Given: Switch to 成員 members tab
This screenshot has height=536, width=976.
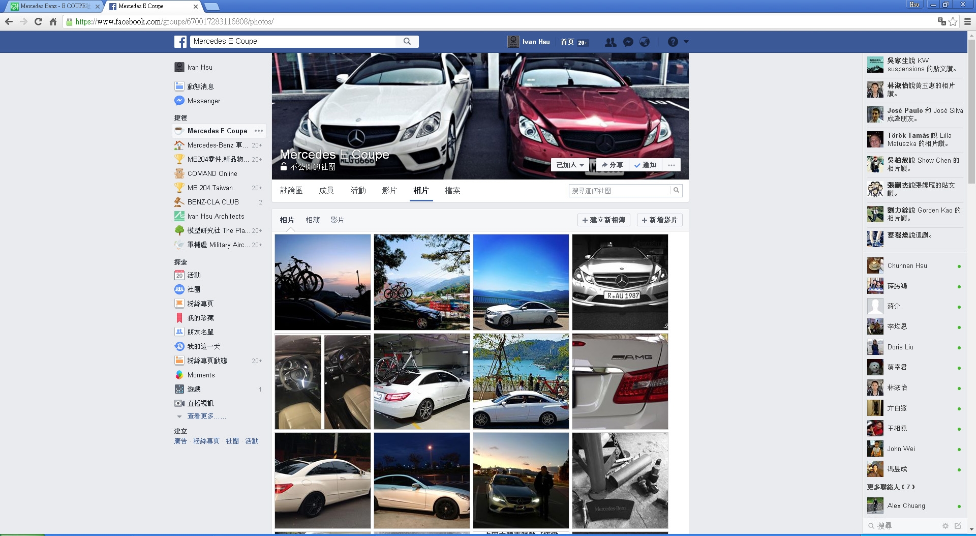Looking at the screenshot, I should [x=326, y=190].
